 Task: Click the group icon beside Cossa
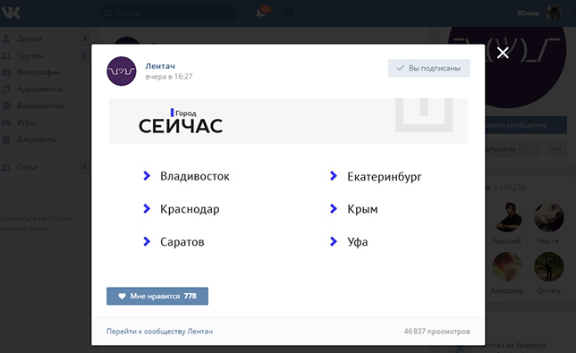tap(6, 167)
